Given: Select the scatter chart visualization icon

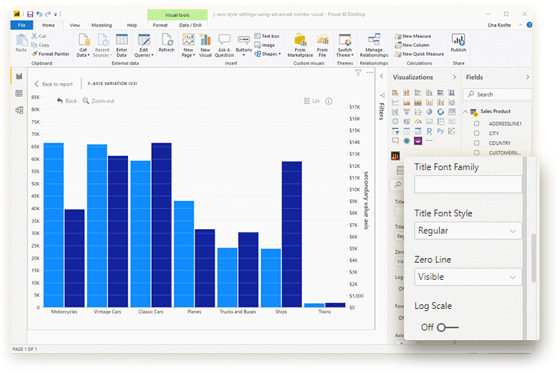Looking at the screenshot, I should [418, 112].
